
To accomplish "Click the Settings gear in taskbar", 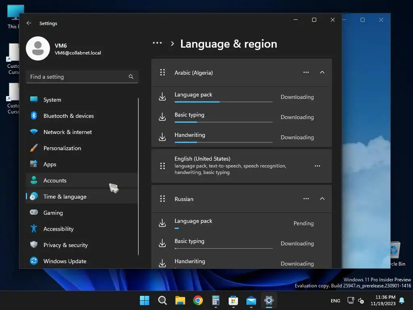I will click(x=269, y=300).
